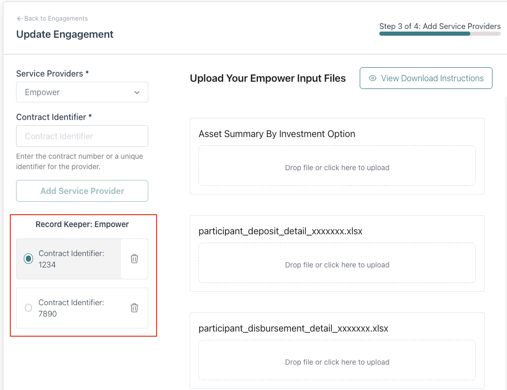Click trash icon for contract 7890
Screen dimensions: 507x390
pyautogui.click(x=134, y=307)
